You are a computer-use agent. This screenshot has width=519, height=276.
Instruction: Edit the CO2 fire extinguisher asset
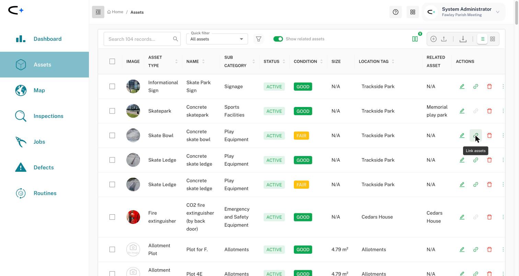pyautogui.click(x=462, y=217)
